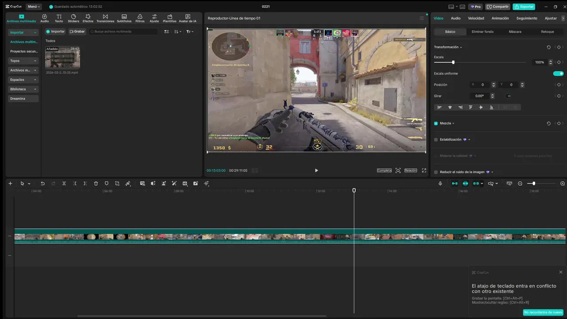Click the Completa preview button
Viewport: 567px width, 319px height.
coord(384,171)
